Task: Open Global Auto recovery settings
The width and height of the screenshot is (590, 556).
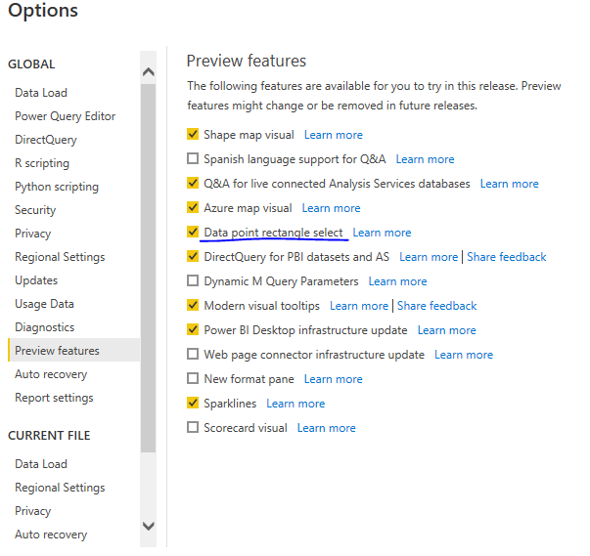Action: (x=51, y=374)
